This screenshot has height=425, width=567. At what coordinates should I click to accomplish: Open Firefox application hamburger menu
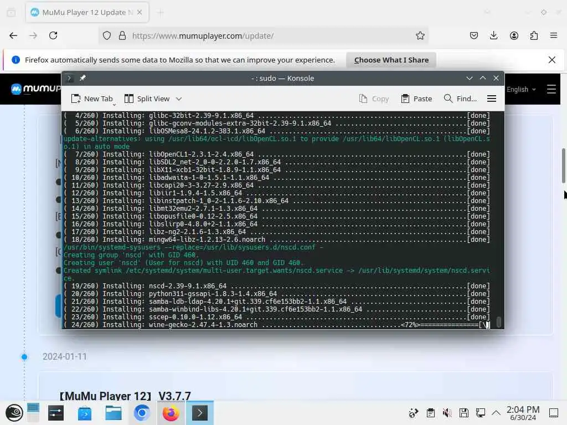[x=554, y=35]
